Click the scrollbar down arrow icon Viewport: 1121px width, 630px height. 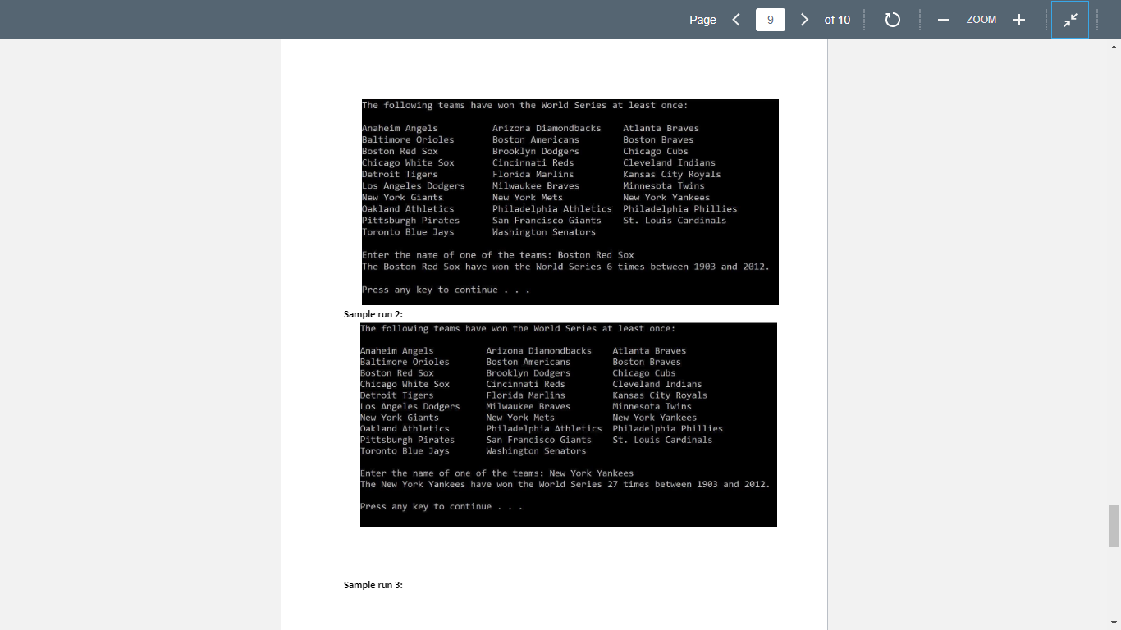pos(1114,623)
